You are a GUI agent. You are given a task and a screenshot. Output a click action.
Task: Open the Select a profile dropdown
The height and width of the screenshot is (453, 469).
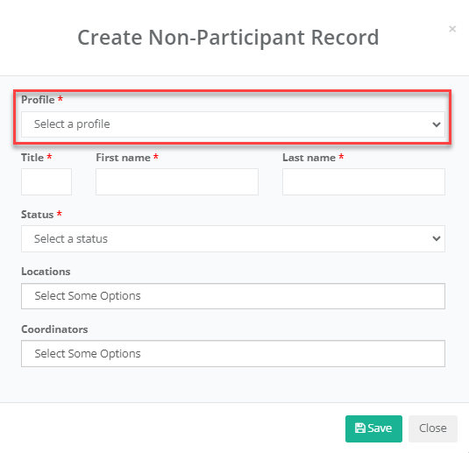pos(233,124)
